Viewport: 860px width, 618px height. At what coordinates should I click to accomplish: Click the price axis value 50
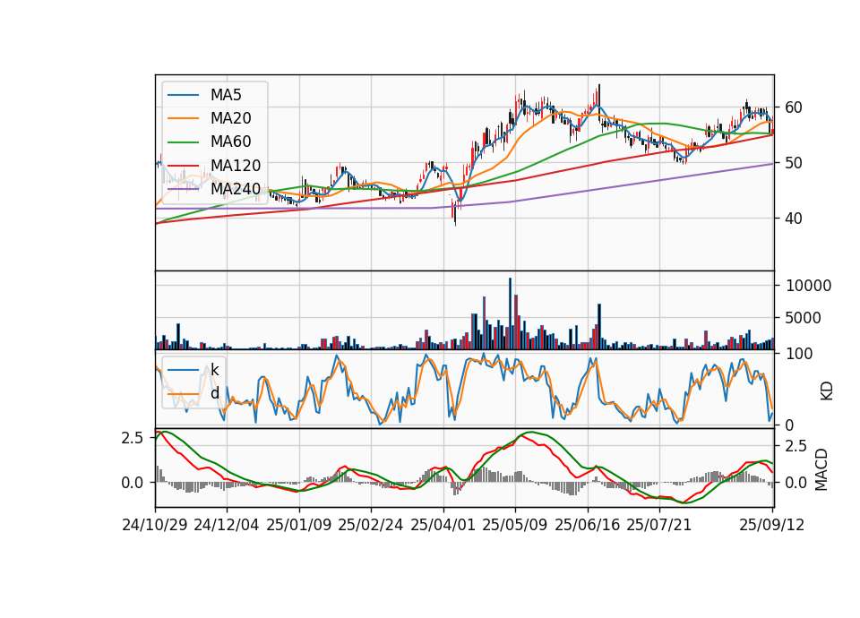coord(794,163)
